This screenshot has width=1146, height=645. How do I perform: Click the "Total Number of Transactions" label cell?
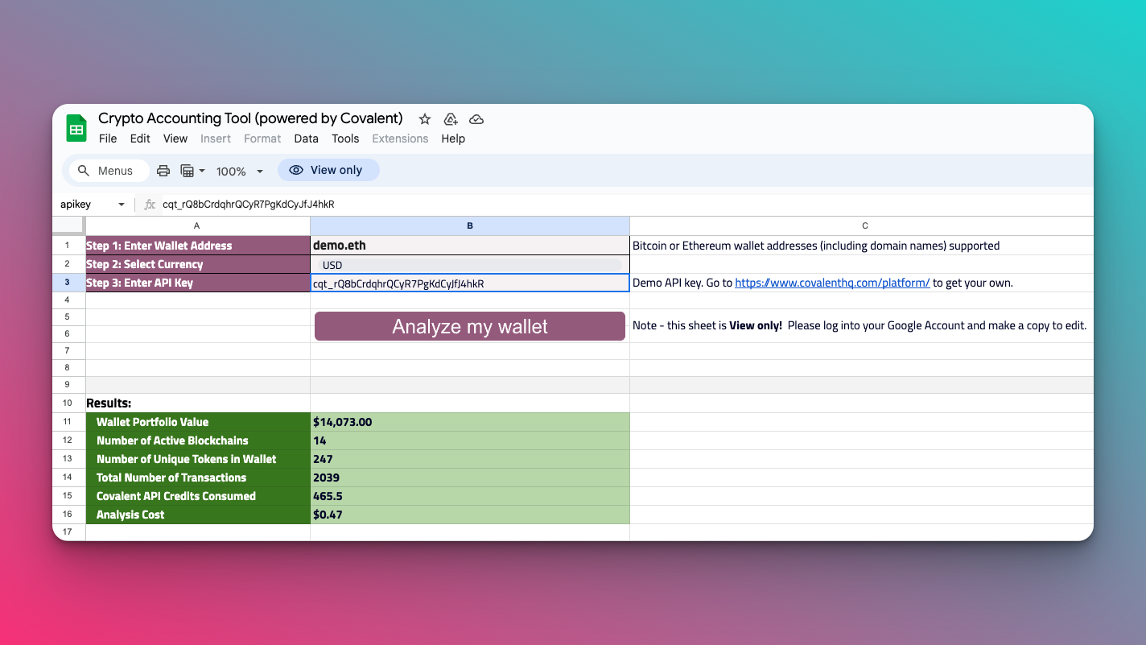pos(197,478)
